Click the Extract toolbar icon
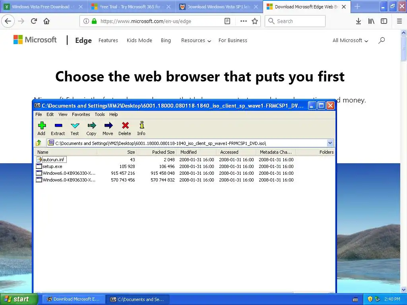The height and width of the screenshot is (305, 407). [58, 128]
